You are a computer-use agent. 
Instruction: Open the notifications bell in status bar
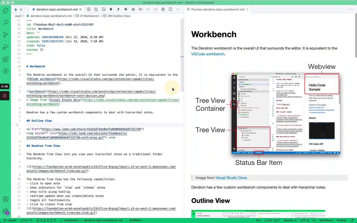coord(352,220)
